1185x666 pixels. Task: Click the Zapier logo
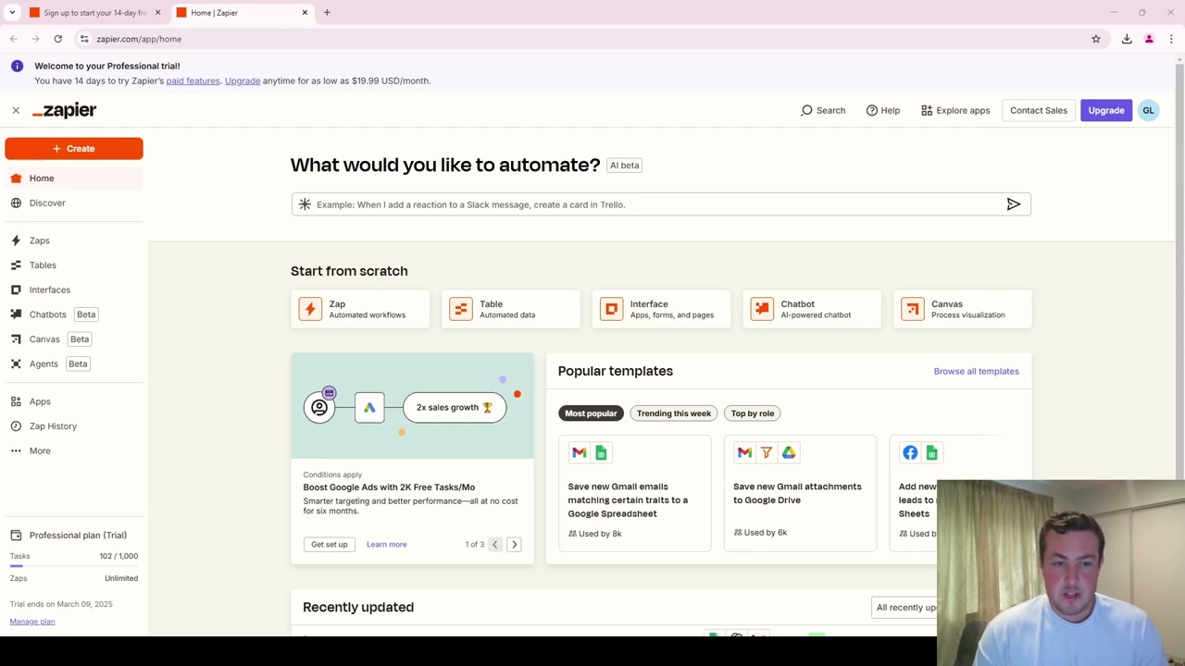(x=64, y=110)
